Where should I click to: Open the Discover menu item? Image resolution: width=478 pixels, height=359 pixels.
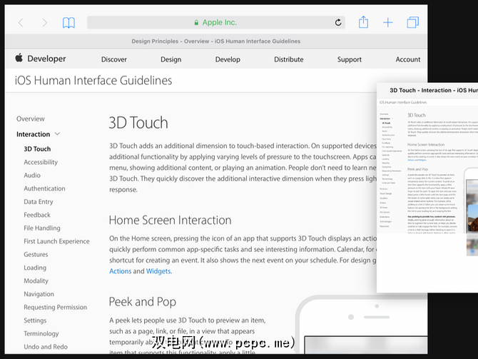tap(114, 59)
